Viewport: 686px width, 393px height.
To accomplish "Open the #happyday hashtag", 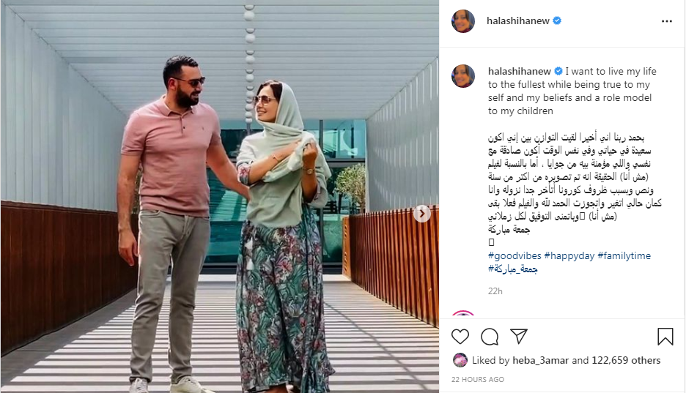I will click(569, 256).
